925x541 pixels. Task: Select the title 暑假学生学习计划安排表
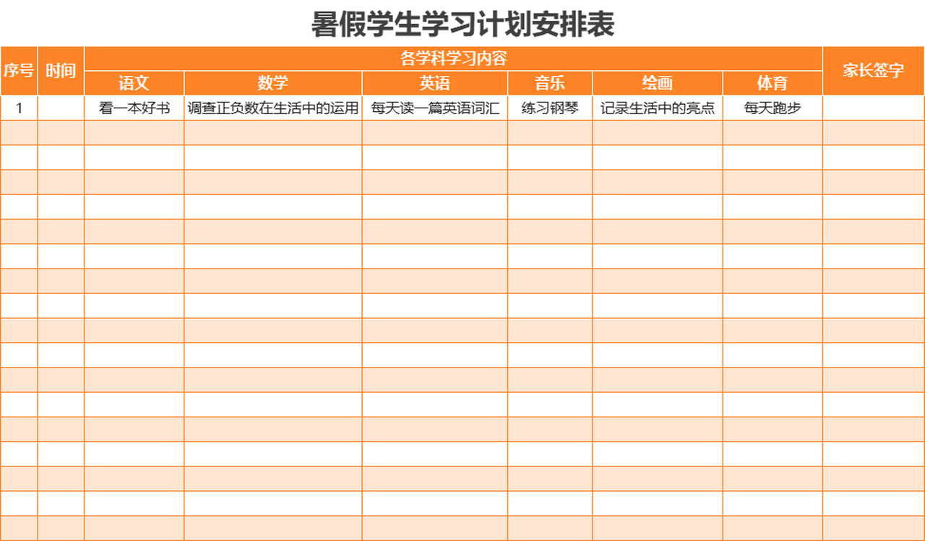tap(462, 24)
